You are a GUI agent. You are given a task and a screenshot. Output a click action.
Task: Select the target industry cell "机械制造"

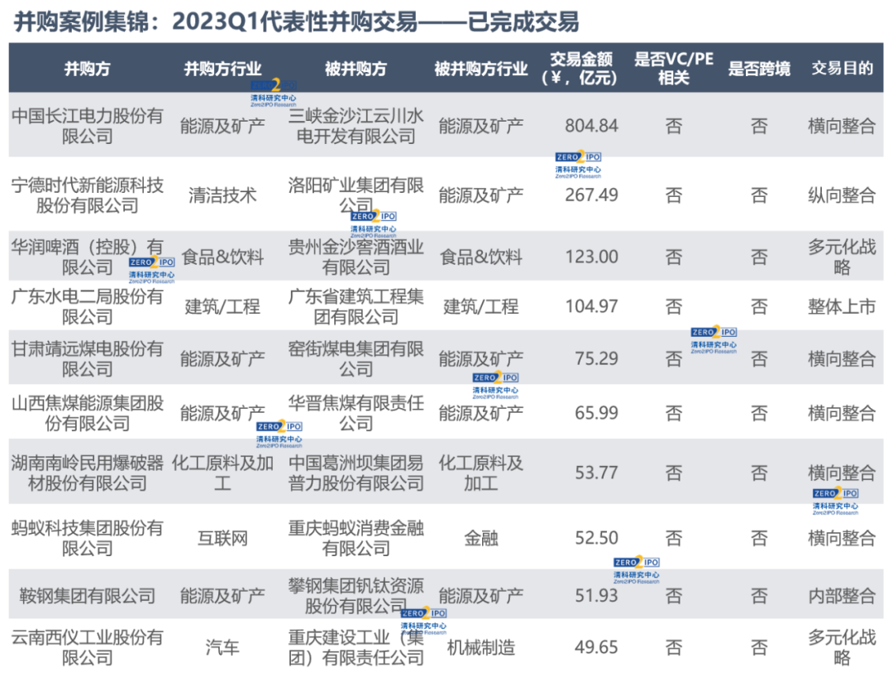pyautogui.click(x=481, y=647)
